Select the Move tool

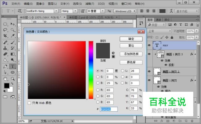13,24
